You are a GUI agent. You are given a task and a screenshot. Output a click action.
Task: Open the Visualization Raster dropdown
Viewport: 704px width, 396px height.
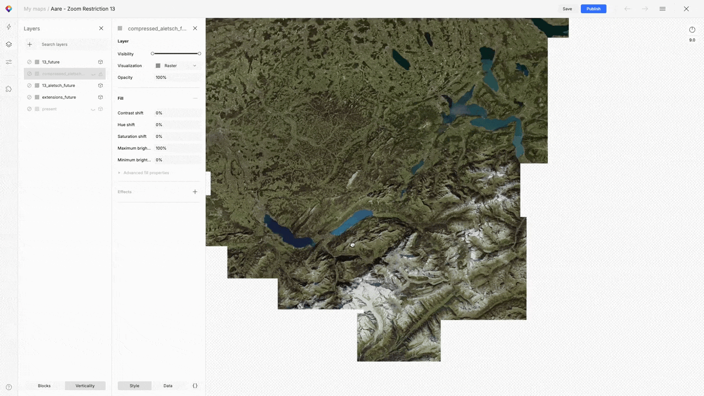[176, 66]
